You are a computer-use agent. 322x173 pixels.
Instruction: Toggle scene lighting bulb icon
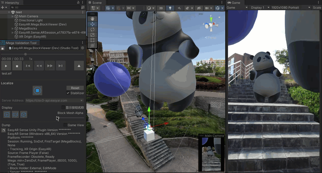click(x=170, y=8)
